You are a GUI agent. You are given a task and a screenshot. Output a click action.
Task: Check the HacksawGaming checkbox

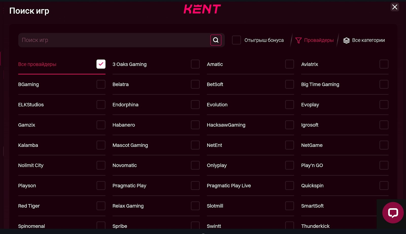tap(290, 125)
